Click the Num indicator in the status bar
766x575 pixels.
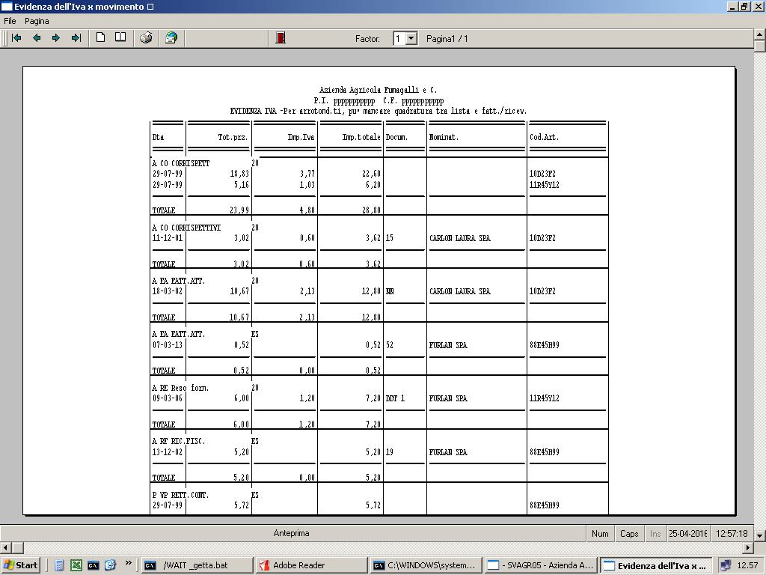point(600,533)
